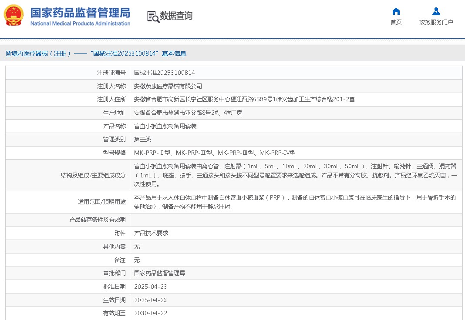Screen dimensions: 465x320
Task: Click registration number value 国械注准20253100814 in table
Action: click(x=164, y=73)
